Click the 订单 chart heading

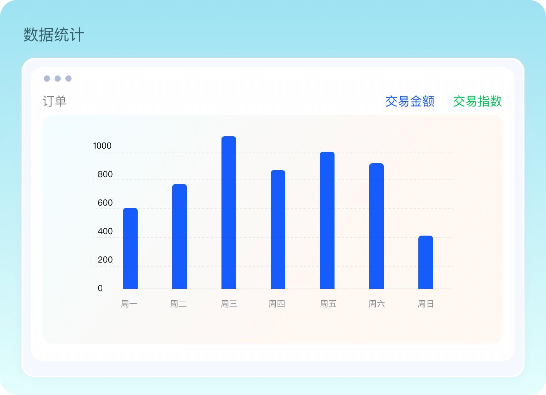coord(55,101)
